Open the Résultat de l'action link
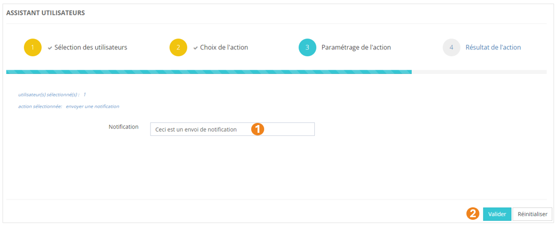The width and height of the screenshot is (556, 225). click(x=493, y=47)
